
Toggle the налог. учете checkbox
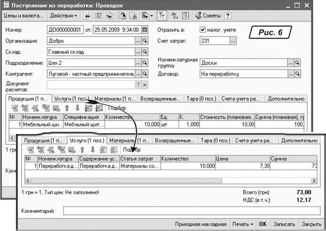[x=203, y=30]
